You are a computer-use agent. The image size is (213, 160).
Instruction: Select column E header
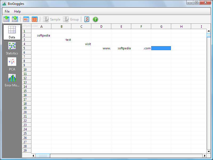121,26
